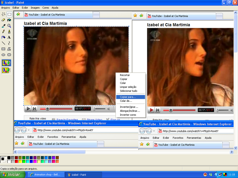Select 'Recortar' in the context menu

(x=125, y=75)
